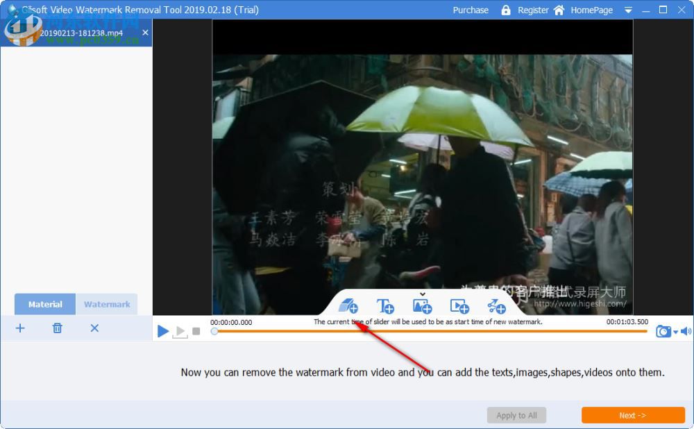Select the add video watermark tool

[459, 308]
